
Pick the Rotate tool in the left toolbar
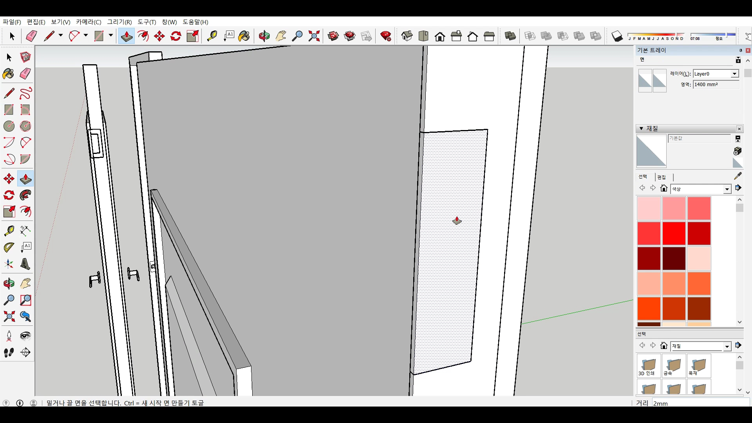click(x=9, y=195)
